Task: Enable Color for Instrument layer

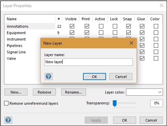Action: click(156, 39)
